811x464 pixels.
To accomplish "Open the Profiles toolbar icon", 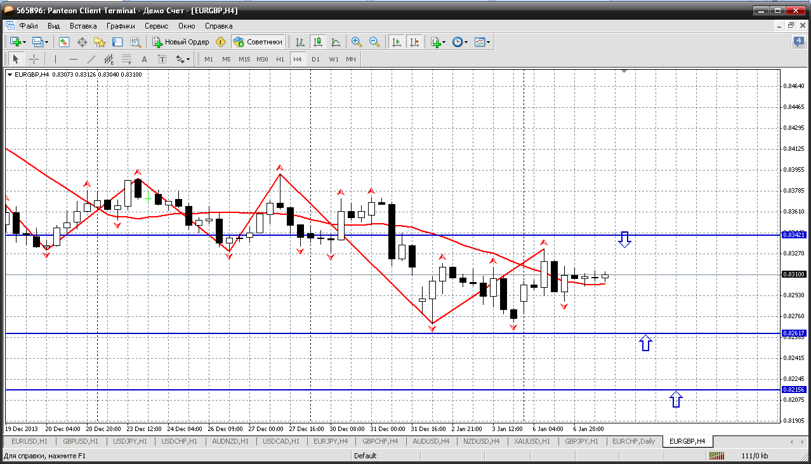I will click(37, 42).
